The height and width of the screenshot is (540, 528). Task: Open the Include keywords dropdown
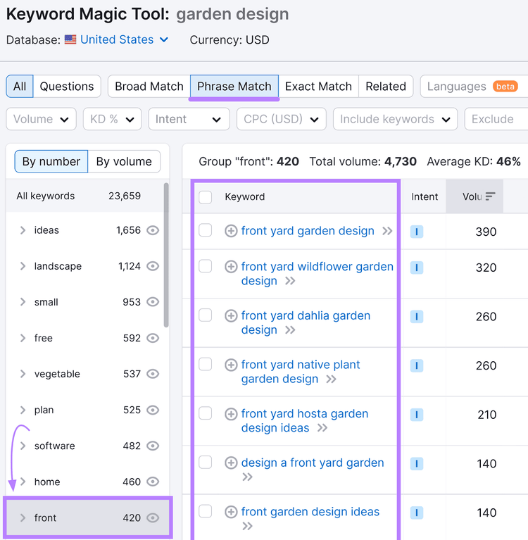click(x=395, y=119)
